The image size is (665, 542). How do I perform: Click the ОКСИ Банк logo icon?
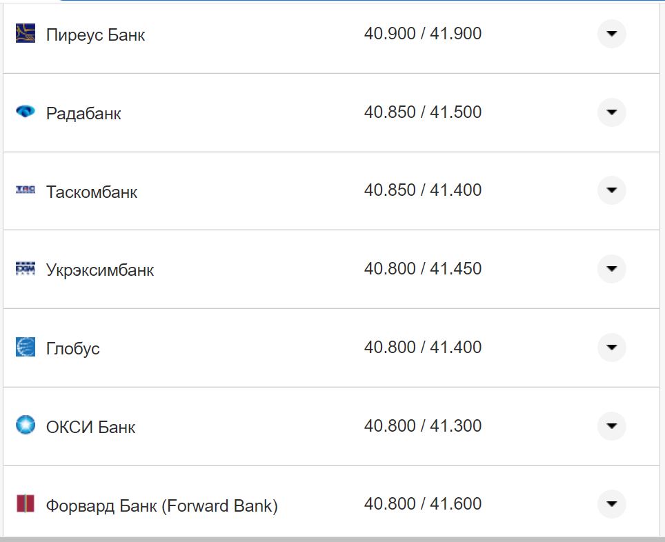pyautogui.click(x=26, y=425)
